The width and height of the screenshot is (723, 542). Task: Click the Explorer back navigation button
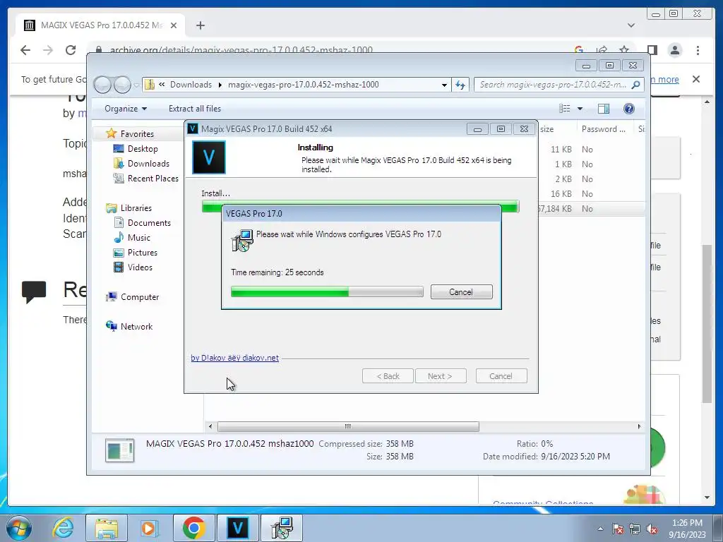(102, 85)
